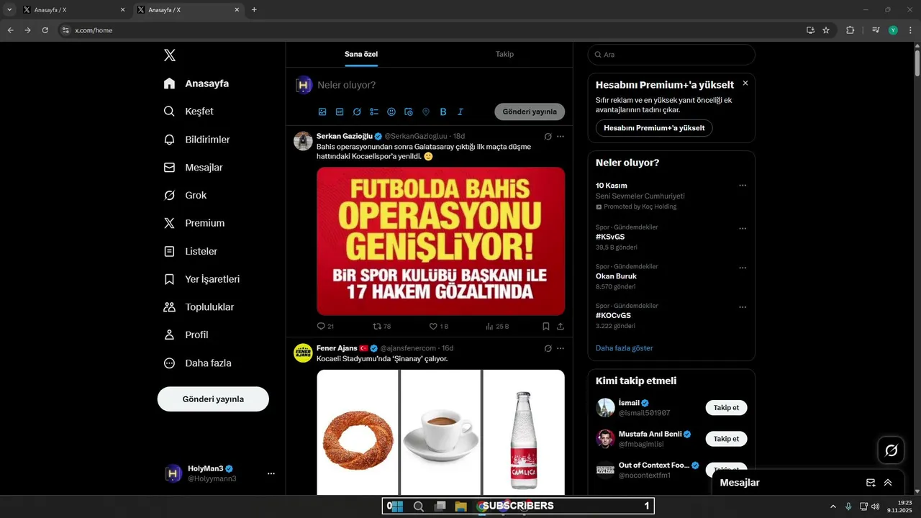Open options for #KSvGS trend

(743, 229)
